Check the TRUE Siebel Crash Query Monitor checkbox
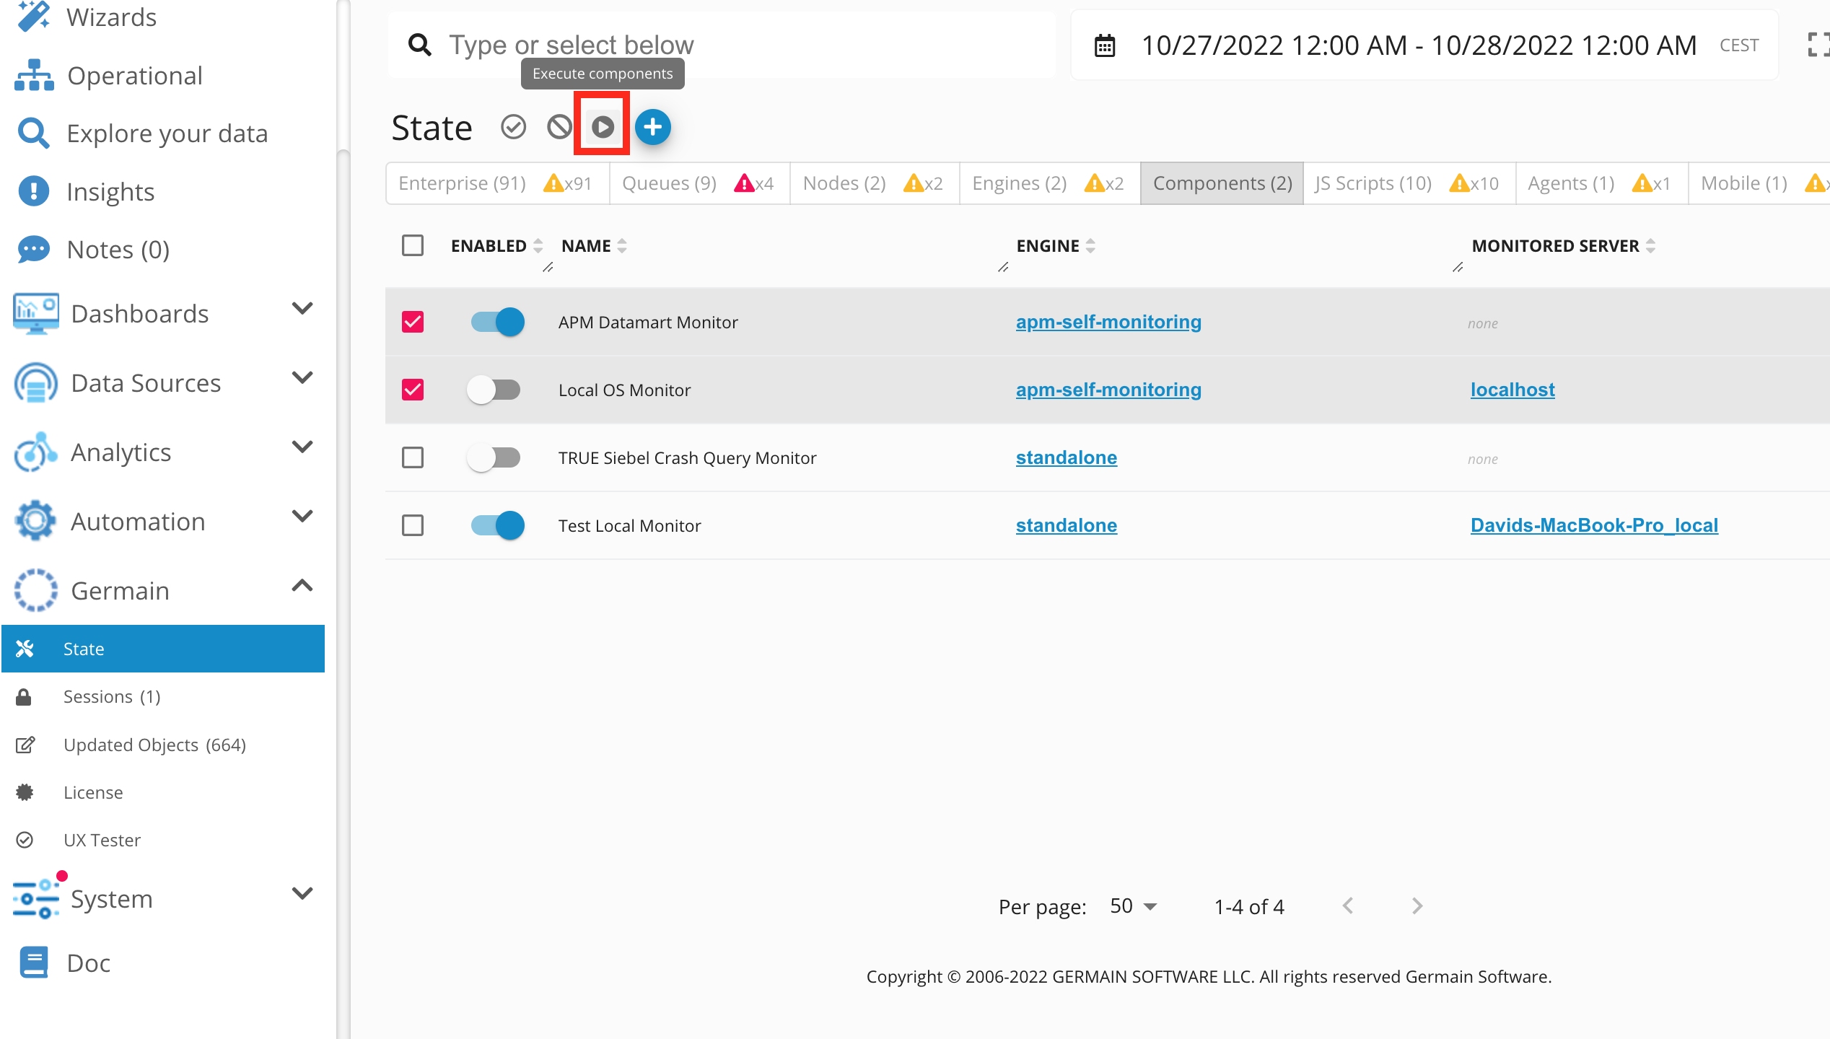1830x1039 pixels. (413, 457)
